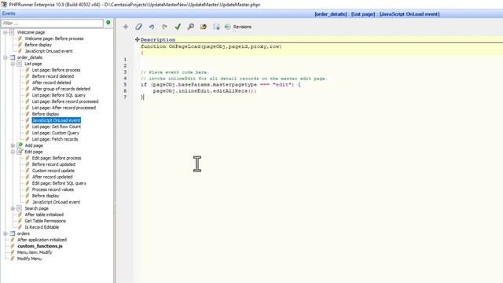Expand the Search page node
This screenshot has width=503, height=283.
(x=13, y=208)
